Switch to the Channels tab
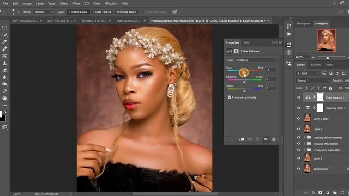 tap(315, 65)
